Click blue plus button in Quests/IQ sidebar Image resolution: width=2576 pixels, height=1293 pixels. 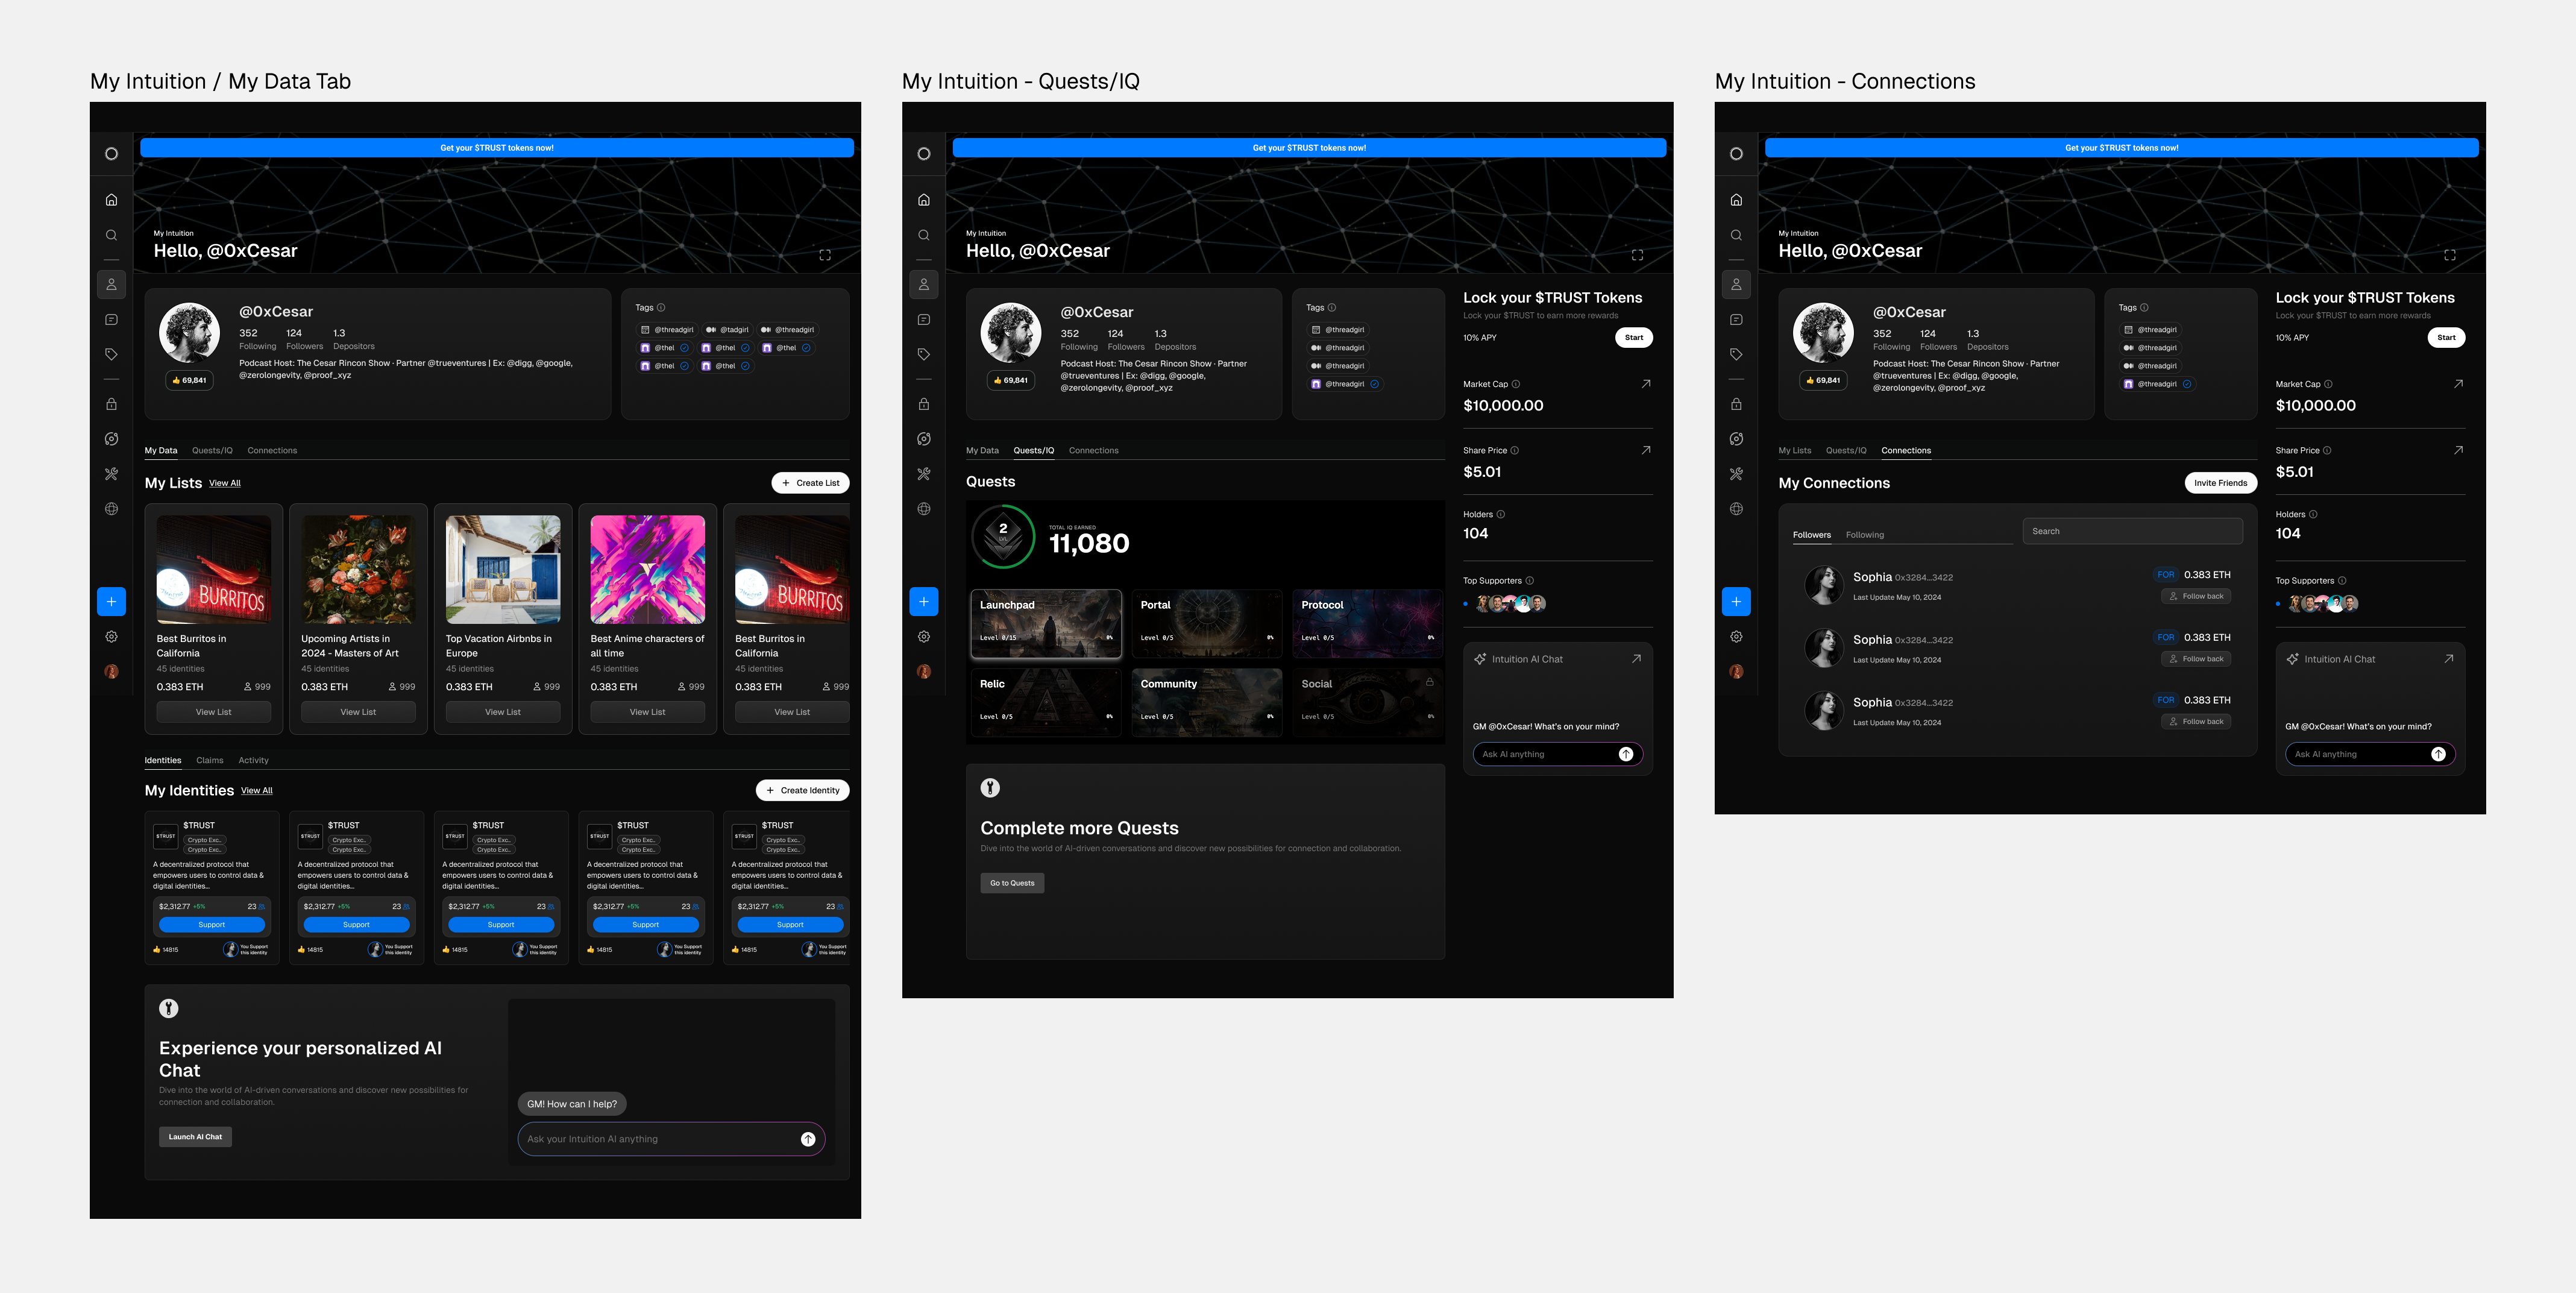923,601
